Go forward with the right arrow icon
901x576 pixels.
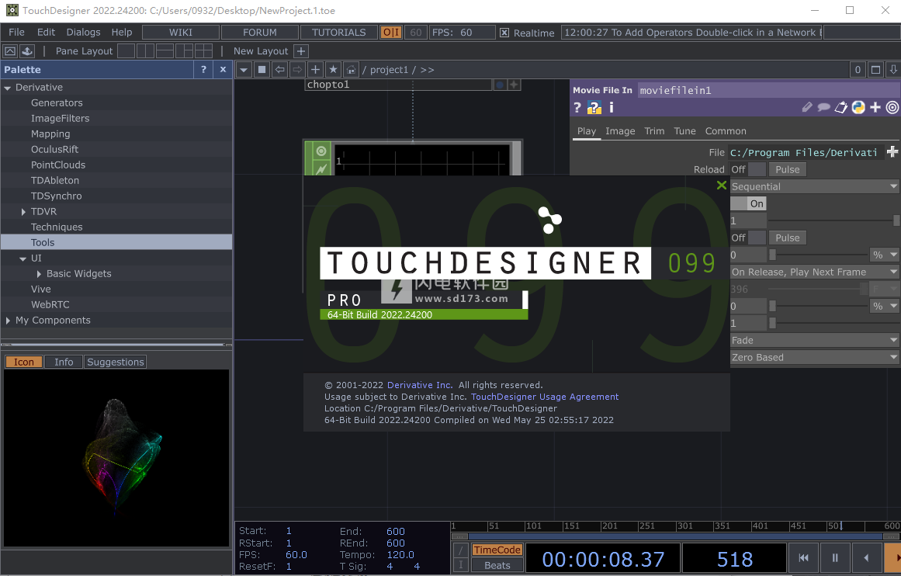(297, 70)
